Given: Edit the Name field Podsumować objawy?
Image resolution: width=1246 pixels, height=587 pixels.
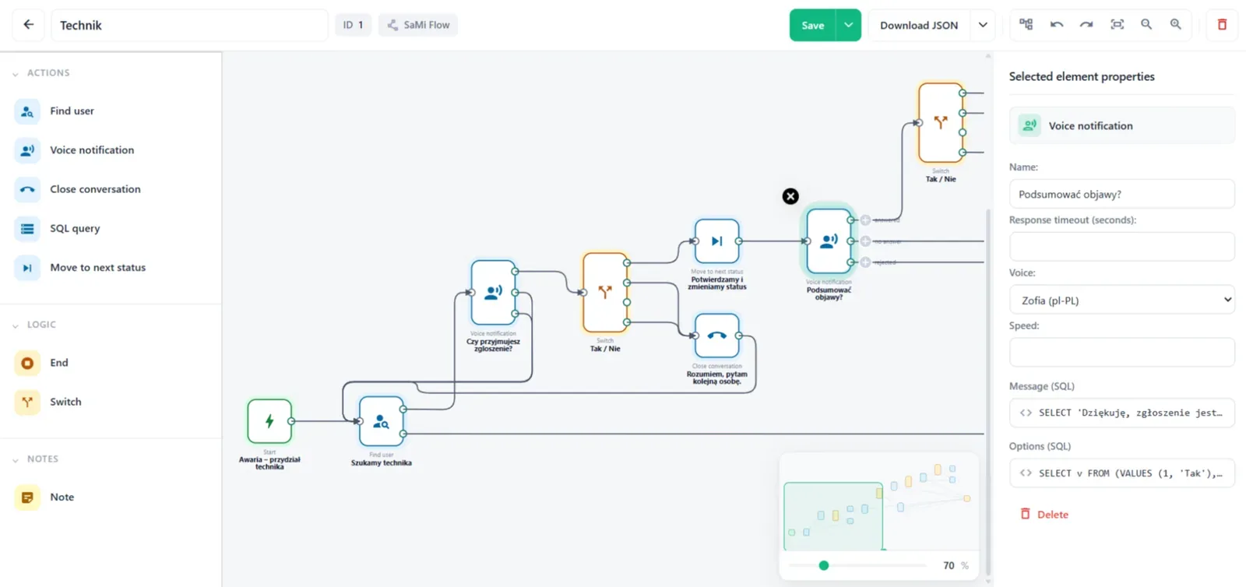Looking at the screenshot, I should pos(1122,194).
